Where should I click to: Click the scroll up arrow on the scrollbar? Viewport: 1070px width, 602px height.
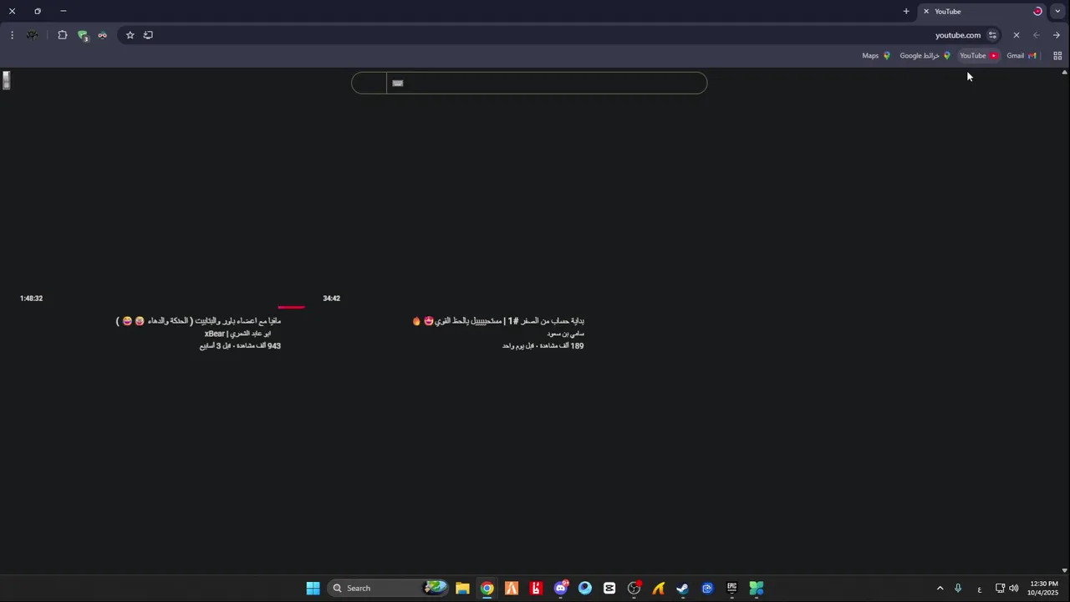coord(1064,73)
